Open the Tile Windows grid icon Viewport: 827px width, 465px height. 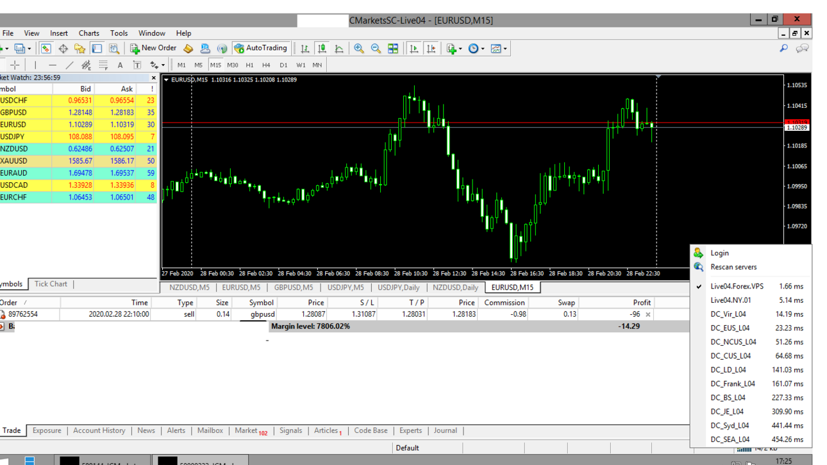coord(393,48)
